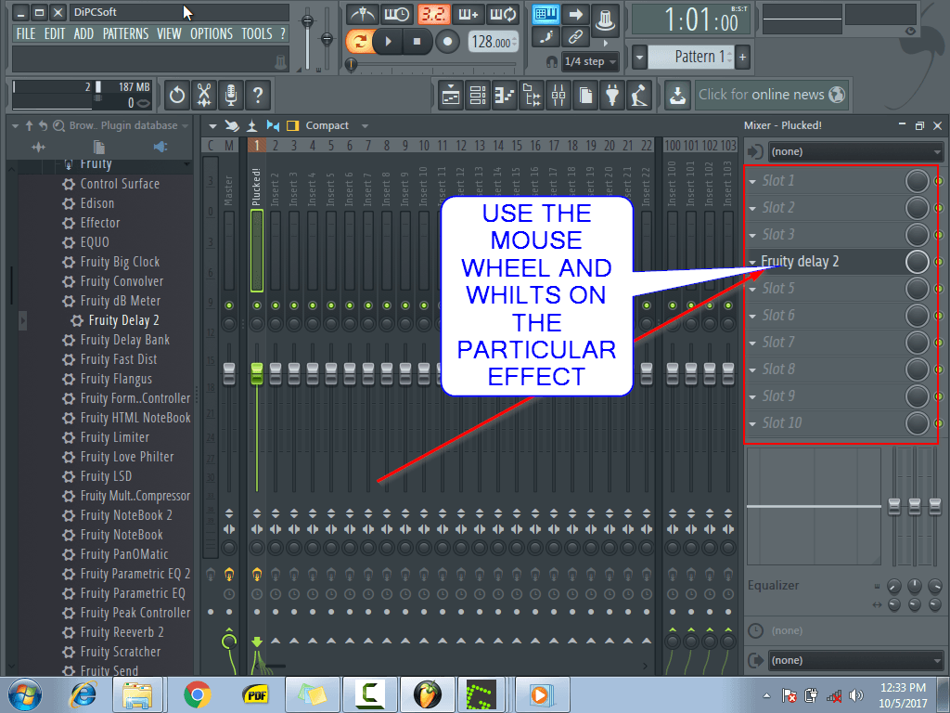Open the mixer input (none) dropdown
The height and width of the screenshot is (713, 950).
pyautogui.click(x=855, y=151)
